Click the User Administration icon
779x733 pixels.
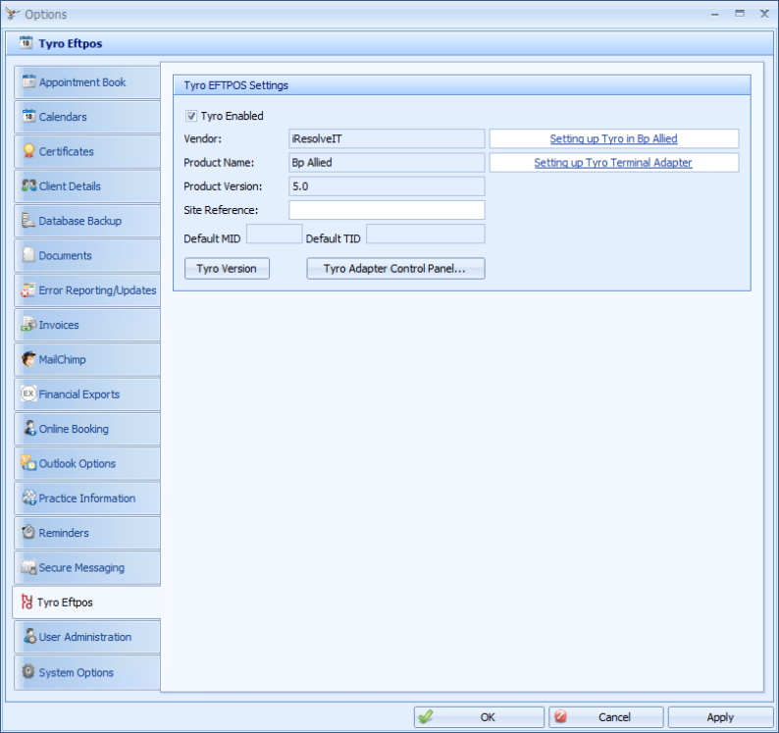(x=29, y=636)
